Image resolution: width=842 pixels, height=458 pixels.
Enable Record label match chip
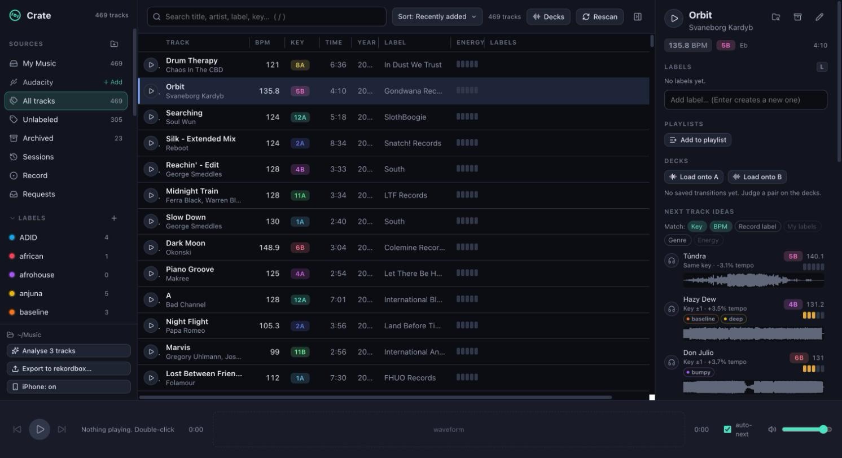(757, 227)
